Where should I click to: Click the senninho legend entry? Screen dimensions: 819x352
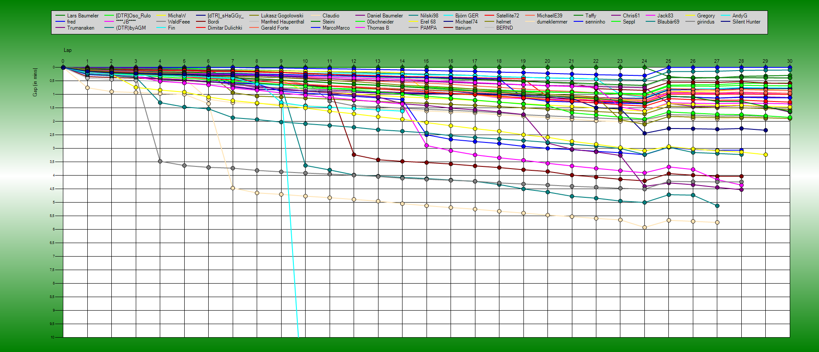coord(595,22)
